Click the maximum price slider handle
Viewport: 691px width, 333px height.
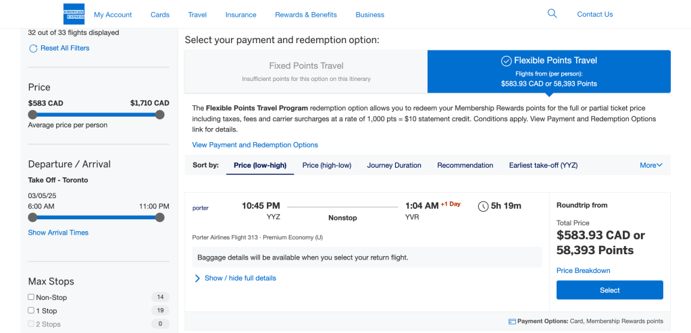pos(159,115)
